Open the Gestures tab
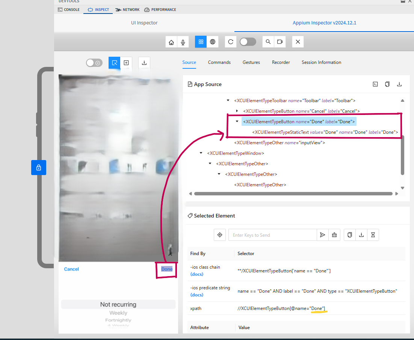The height and width of the screenshot is (340, 414). [251, 62]
